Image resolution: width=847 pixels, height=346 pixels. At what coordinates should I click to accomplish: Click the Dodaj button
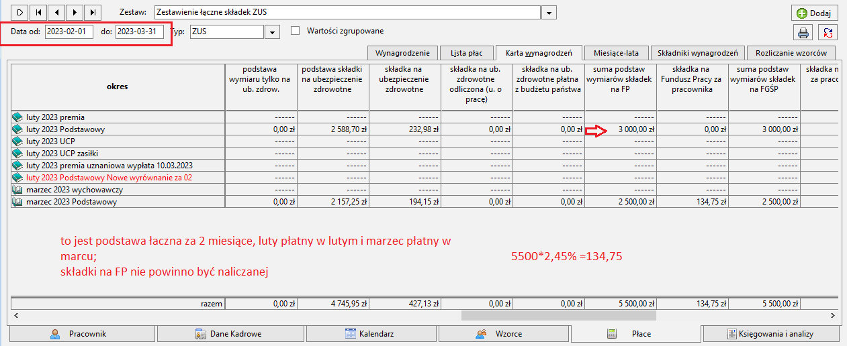(814, 13)
